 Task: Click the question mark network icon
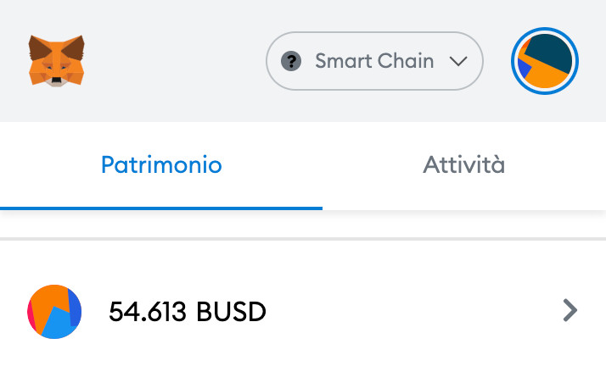291,61
